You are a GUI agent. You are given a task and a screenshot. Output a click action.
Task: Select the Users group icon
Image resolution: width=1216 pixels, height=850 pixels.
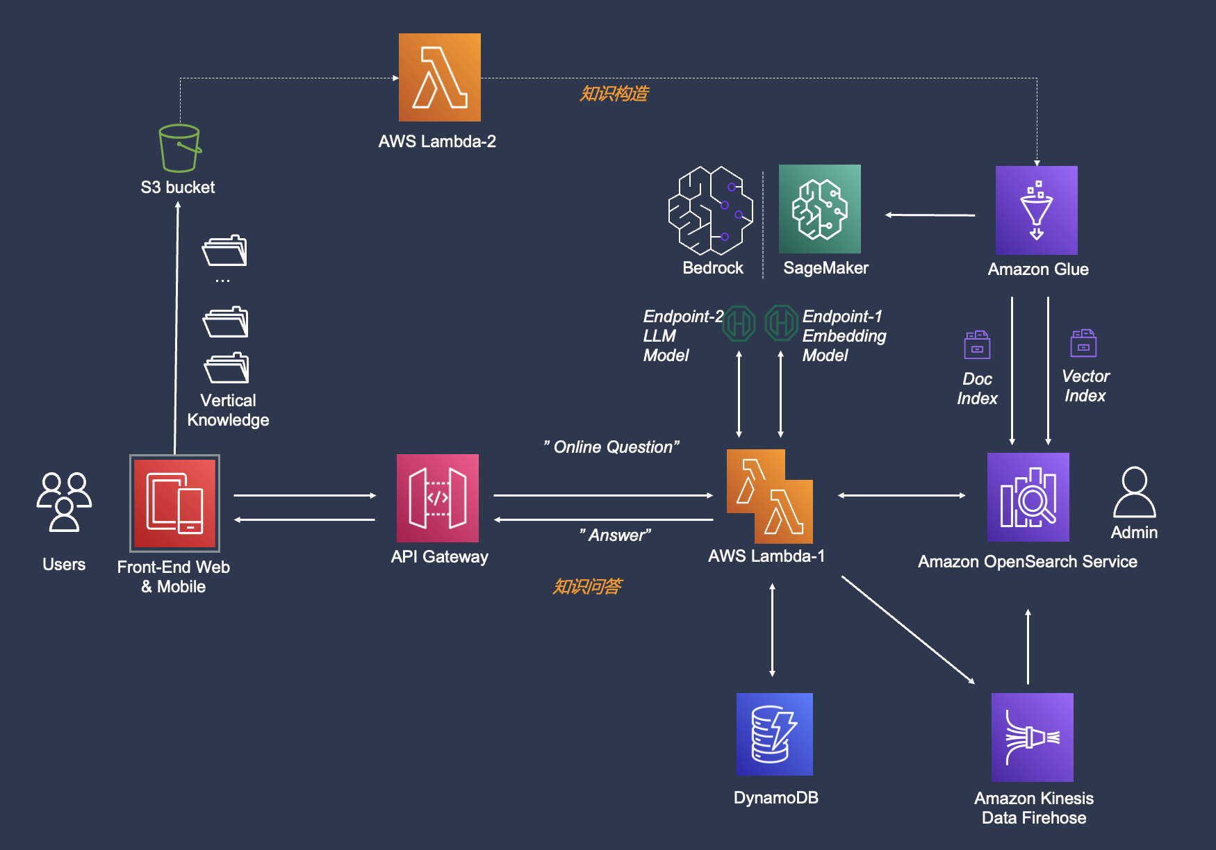(64, 502)
